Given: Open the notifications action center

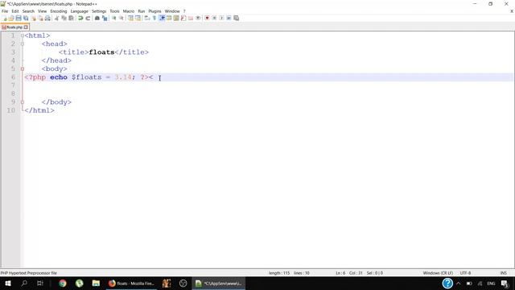Looking at the screenshot, I should 505,284.
